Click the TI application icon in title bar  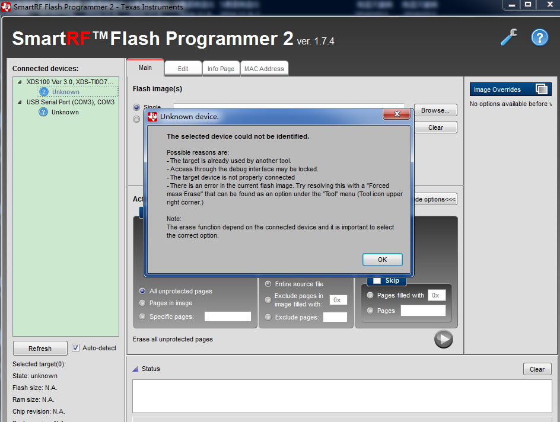6,7
